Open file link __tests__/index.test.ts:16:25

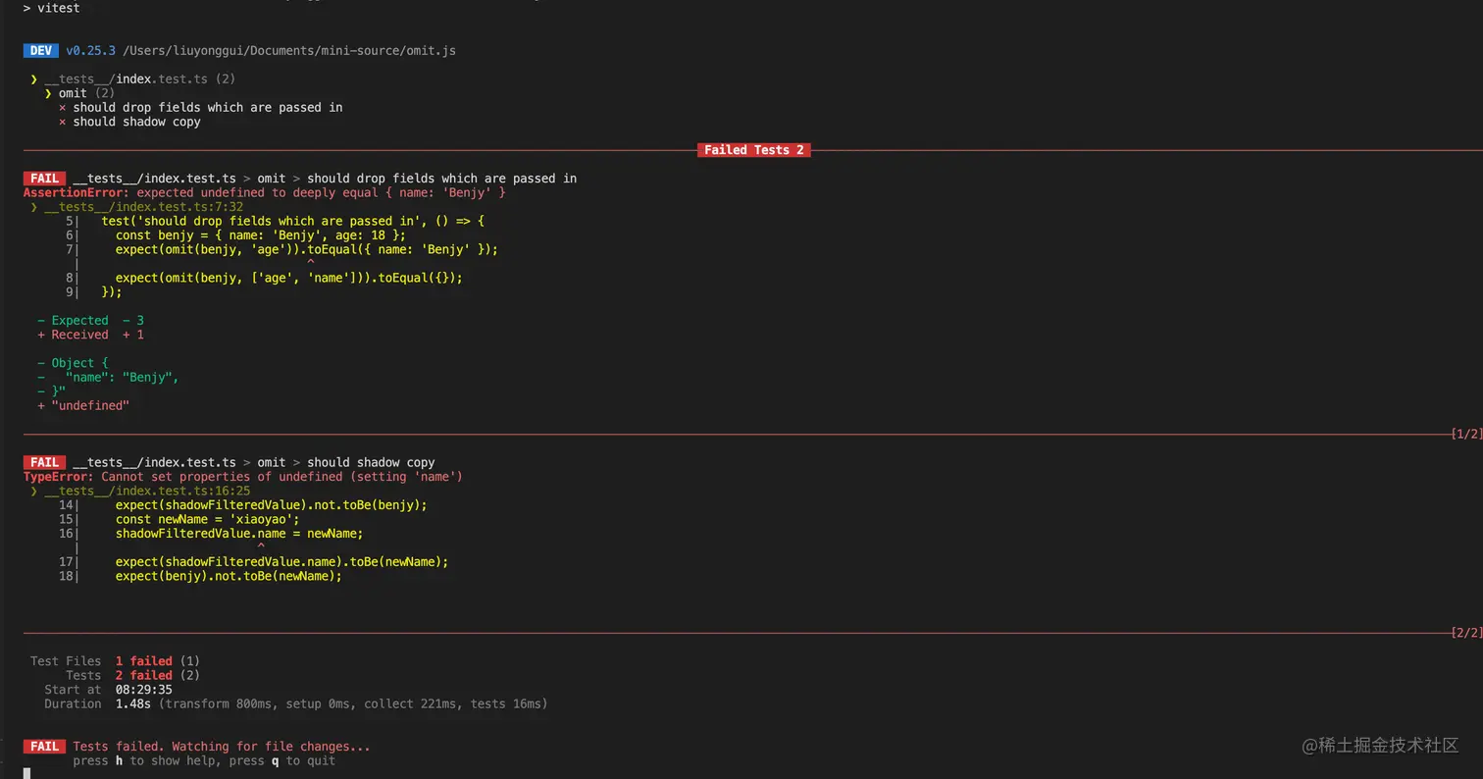pos(147,491)
